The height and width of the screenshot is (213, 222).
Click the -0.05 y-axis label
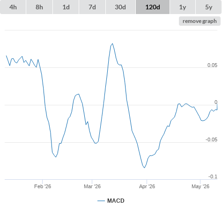pos(211,140)
